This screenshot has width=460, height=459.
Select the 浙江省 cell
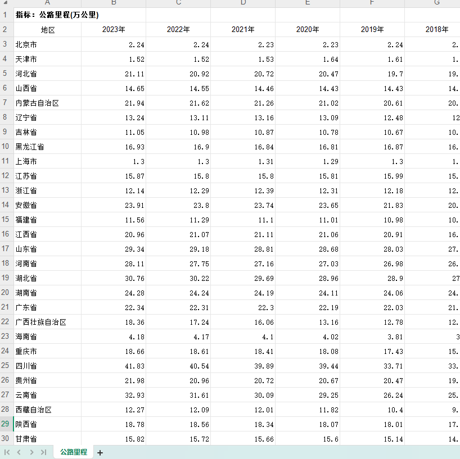[48, 190]
